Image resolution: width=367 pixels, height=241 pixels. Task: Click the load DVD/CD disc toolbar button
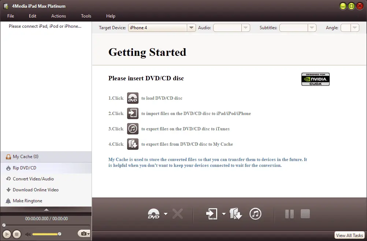[x=153, y=214]
